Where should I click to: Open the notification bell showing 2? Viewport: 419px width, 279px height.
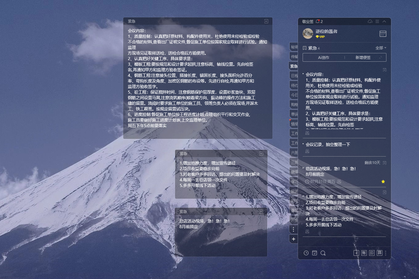319,21
